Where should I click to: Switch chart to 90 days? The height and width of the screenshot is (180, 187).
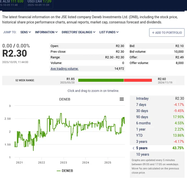point(142,117)
